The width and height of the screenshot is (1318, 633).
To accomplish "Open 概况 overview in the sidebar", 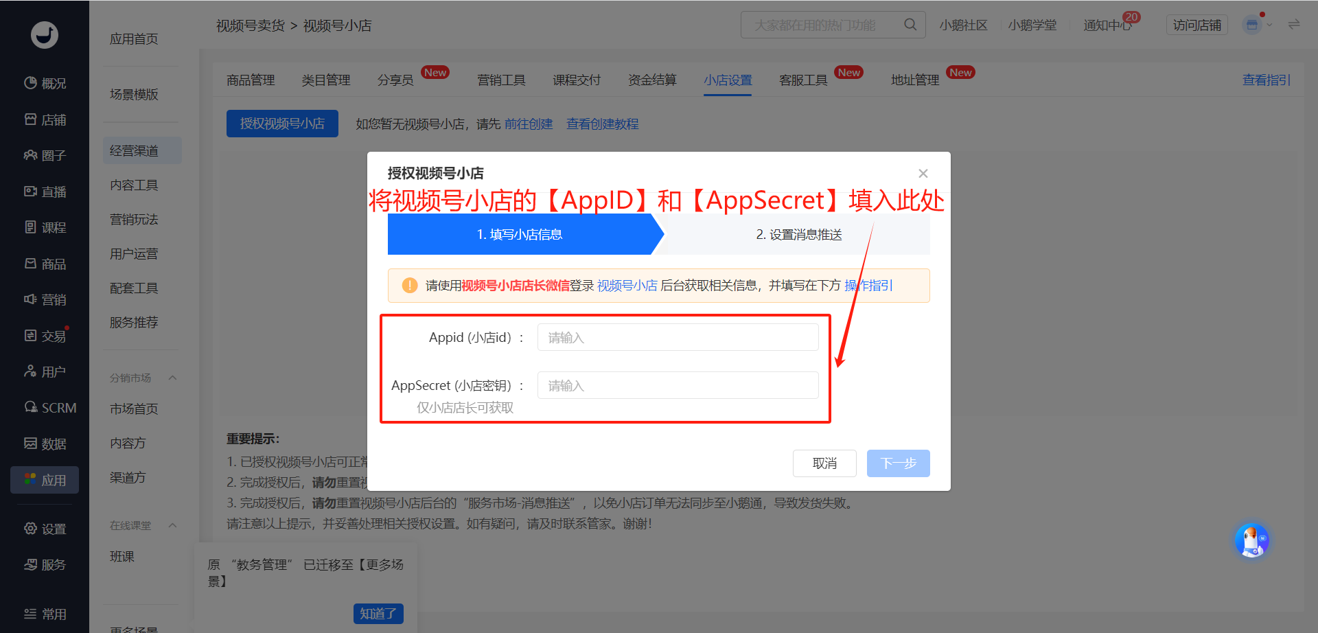I will pos(45,83).
